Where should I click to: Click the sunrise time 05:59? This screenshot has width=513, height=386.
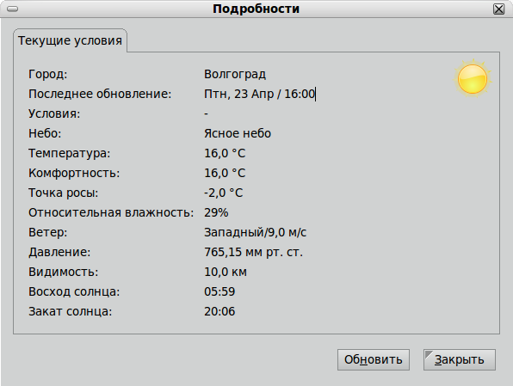[x=219, y=291]
